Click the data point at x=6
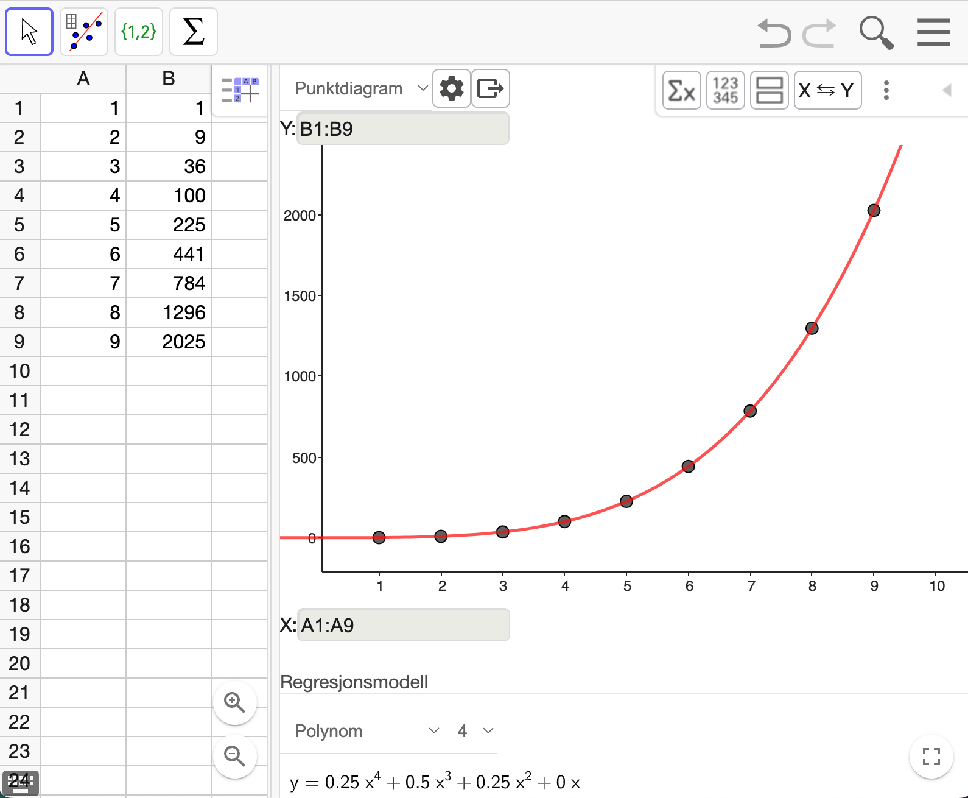This screenshot has width=968, height=798. click(x=688, y=467)
